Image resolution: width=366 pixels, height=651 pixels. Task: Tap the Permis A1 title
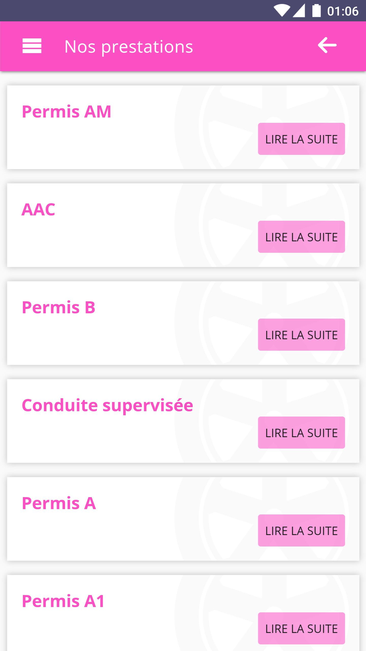click(63, 601)
